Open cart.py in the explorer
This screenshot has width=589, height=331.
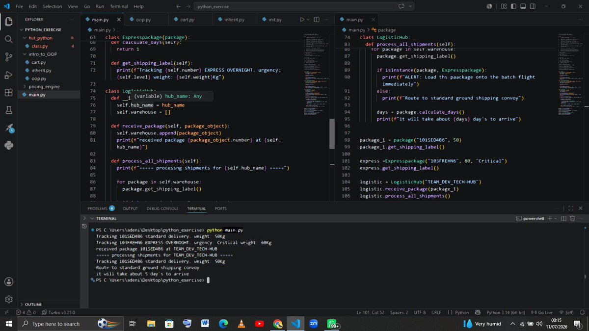coord(38,62)
